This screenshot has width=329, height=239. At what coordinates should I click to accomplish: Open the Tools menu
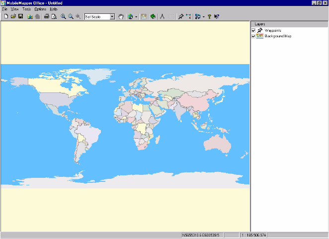point(26,9)
